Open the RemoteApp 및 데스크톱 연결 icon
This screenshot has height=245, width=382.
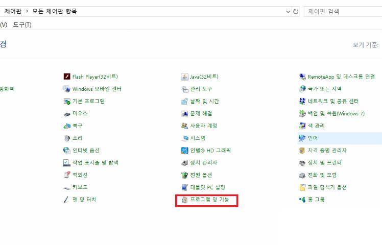[302, 77]
